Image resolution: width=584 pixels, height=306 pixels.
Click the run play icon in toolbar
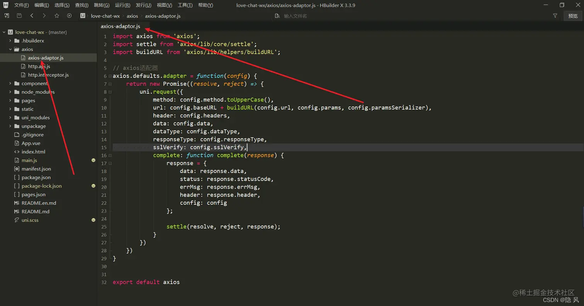click(x=69, y=16)
